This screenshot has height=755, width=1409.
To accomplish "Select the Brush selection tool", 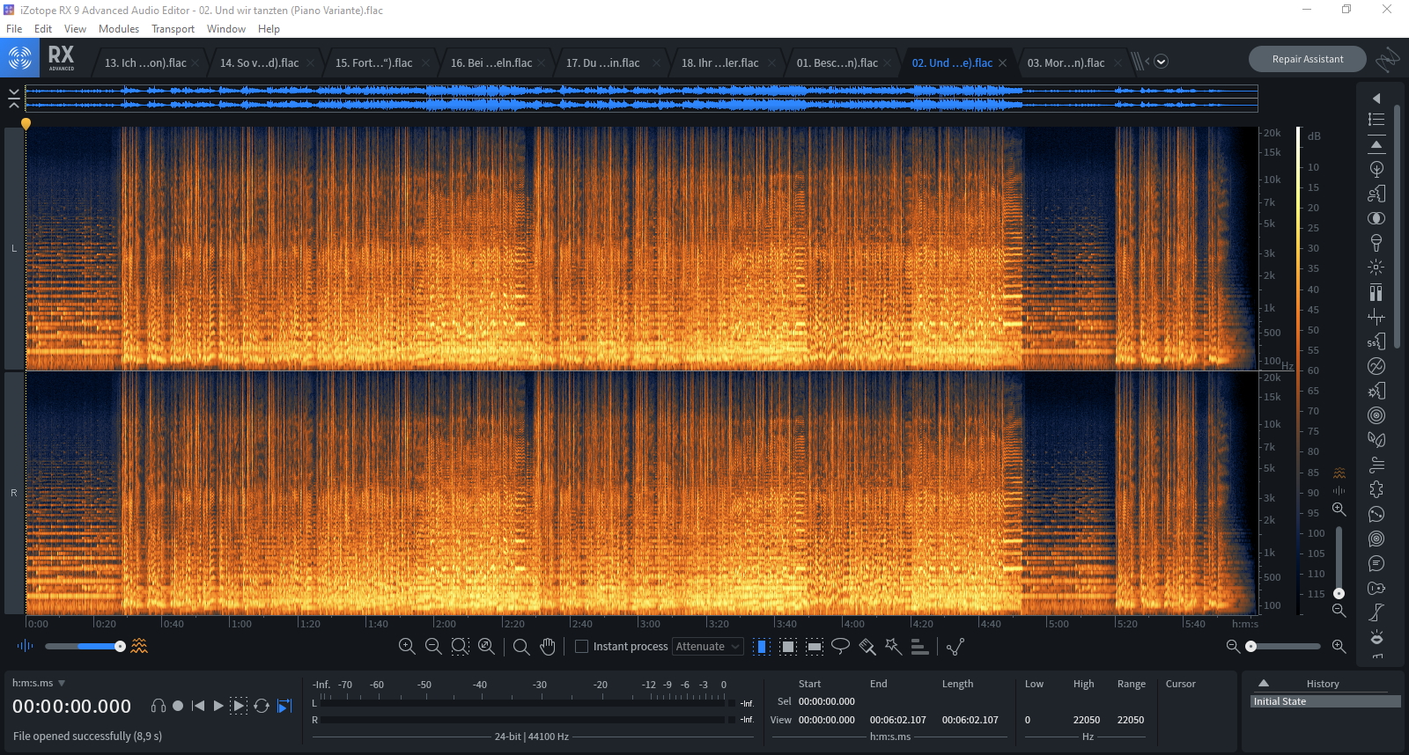I will (867, 647).
